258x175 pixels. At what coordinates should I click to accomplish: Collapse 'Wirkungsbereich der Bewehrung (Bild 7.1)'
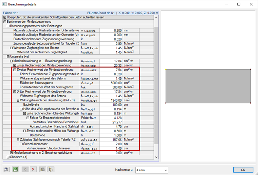click(x=18, y=100)
